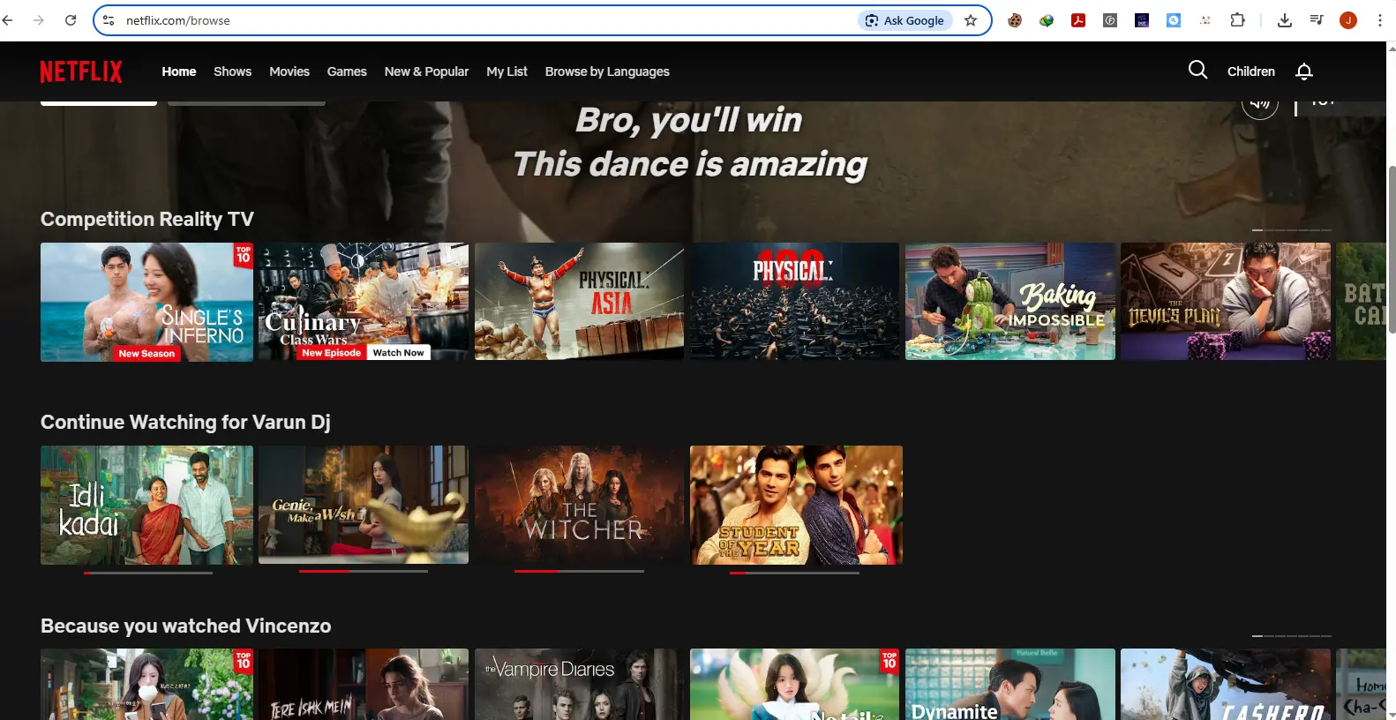
Task: Open the Chrome extensions puzzle menu
Action: (1237, 20)
